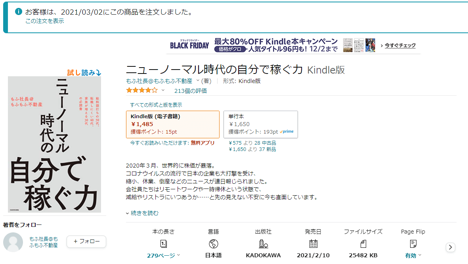
Task: Show すべての形式と版を表示
Action: point(156,105)
